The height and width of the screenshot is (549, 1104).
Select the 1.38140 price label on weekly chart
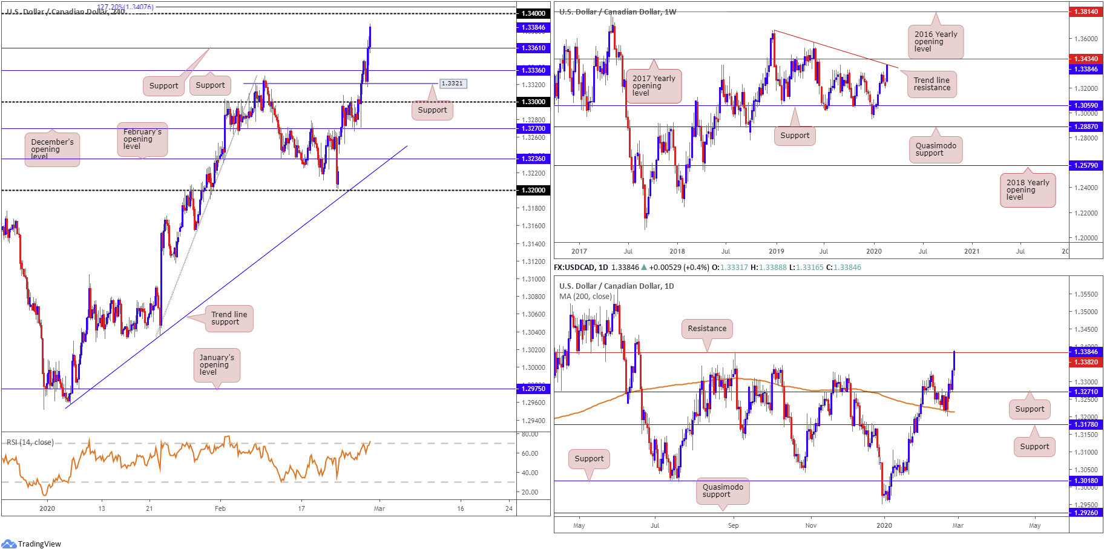coord(1086,12)
